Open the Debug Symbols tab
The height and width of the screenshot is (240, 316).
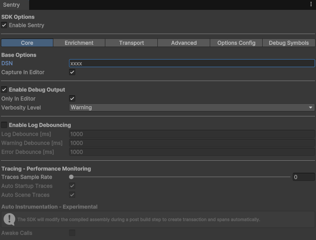289,43
